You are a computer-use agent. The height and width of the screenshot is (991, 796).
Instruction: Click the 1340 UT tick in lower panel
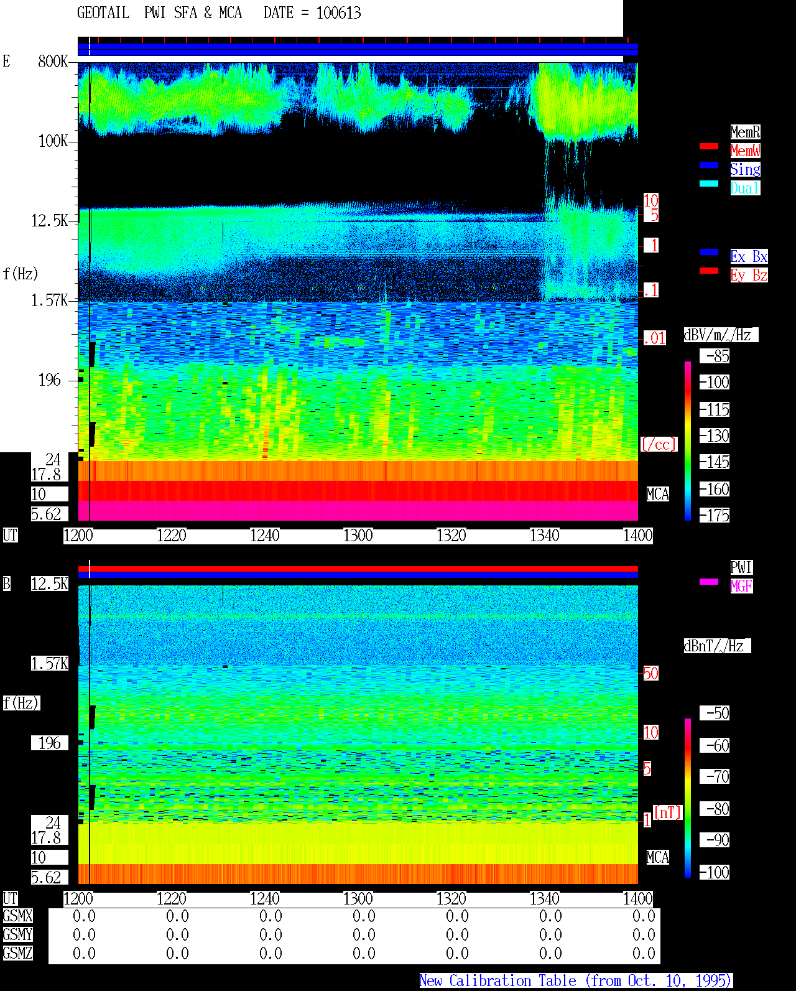click(x=545, y=899)
